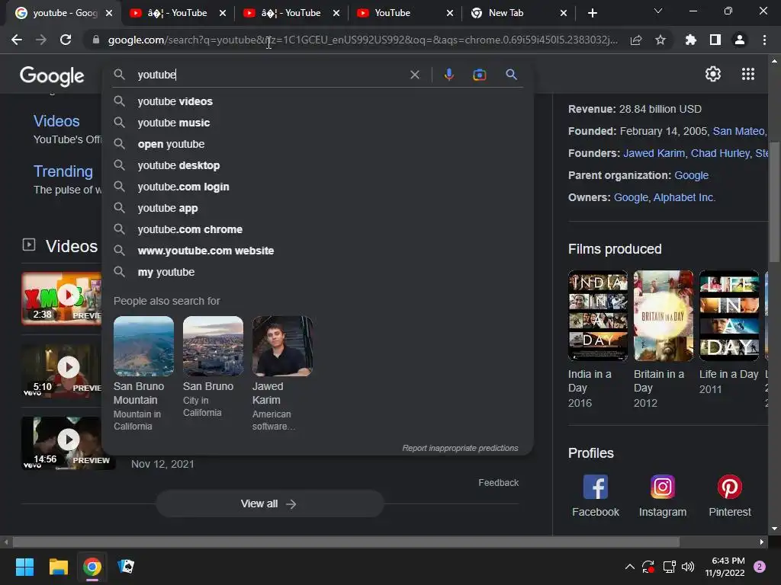Open the tab search chevron
781x585 pixels.
click(658, 11)
